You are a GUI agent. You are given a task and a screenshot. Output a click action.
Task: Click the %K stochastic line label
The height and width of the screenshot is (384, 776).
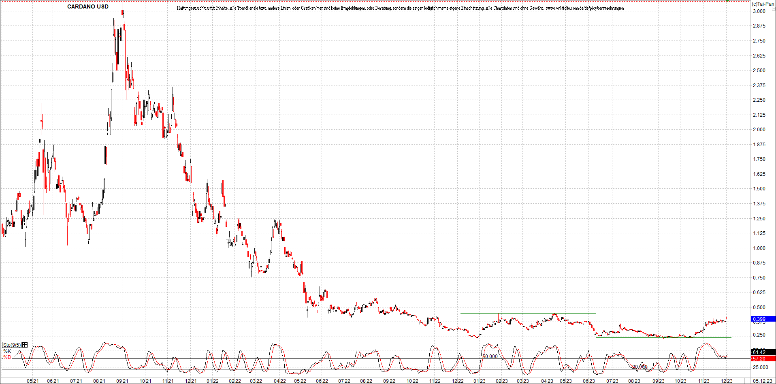click(x=7, y=351)
